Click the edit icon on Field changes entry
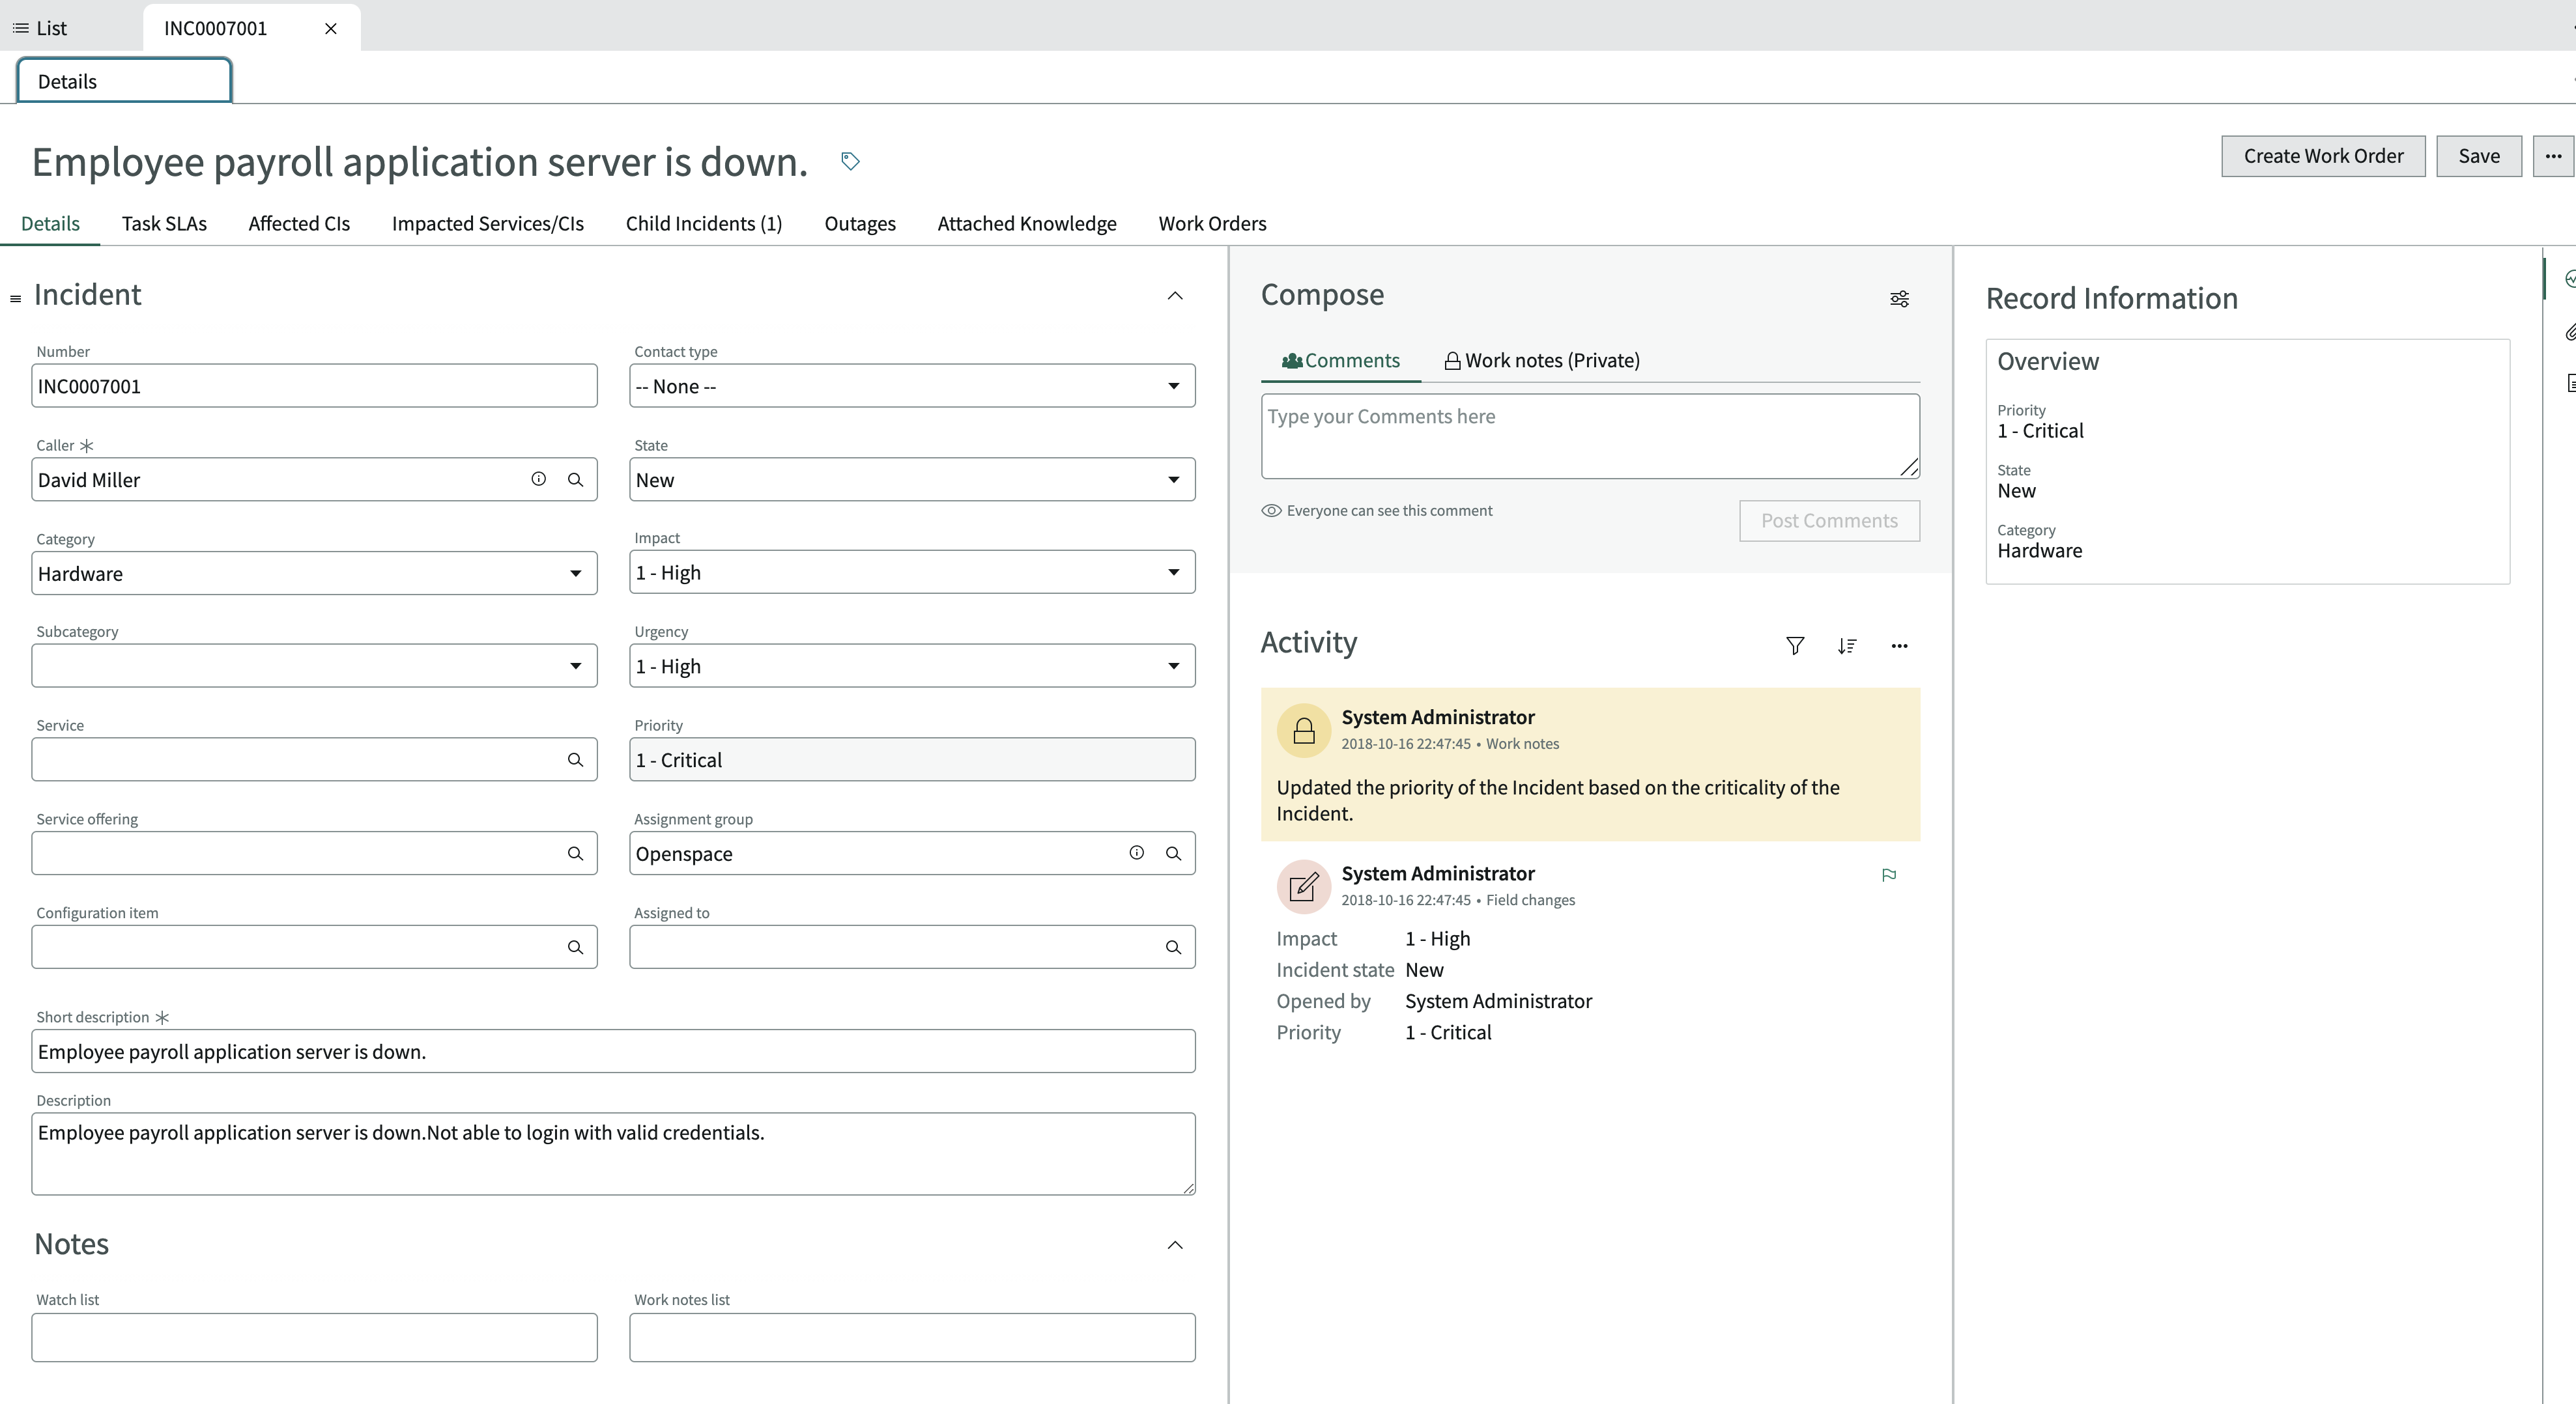Image resolution: width=2576 pixels, height=1404 pixels. (1304, 886)
